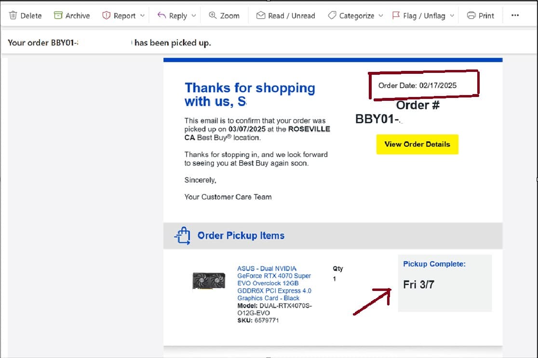The width and height of the screenshot is (538, 358).
Task: Expand the Report dropdown arrow
Action: [x=142, y=15]
